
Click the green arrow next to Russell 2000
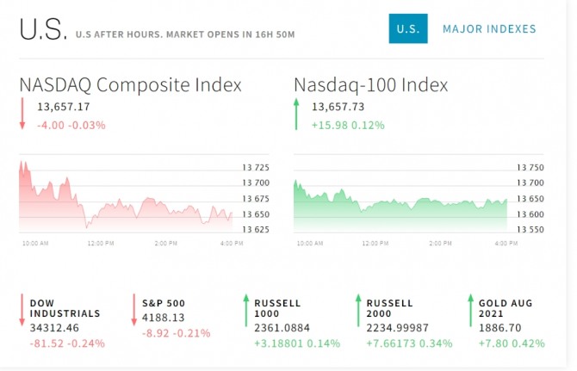(358, 311)
